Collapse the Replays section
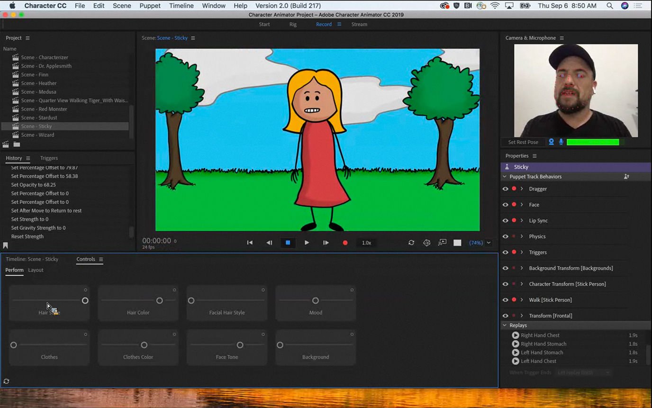This screenshot has height=408, width=652. [x=505, y=325]
